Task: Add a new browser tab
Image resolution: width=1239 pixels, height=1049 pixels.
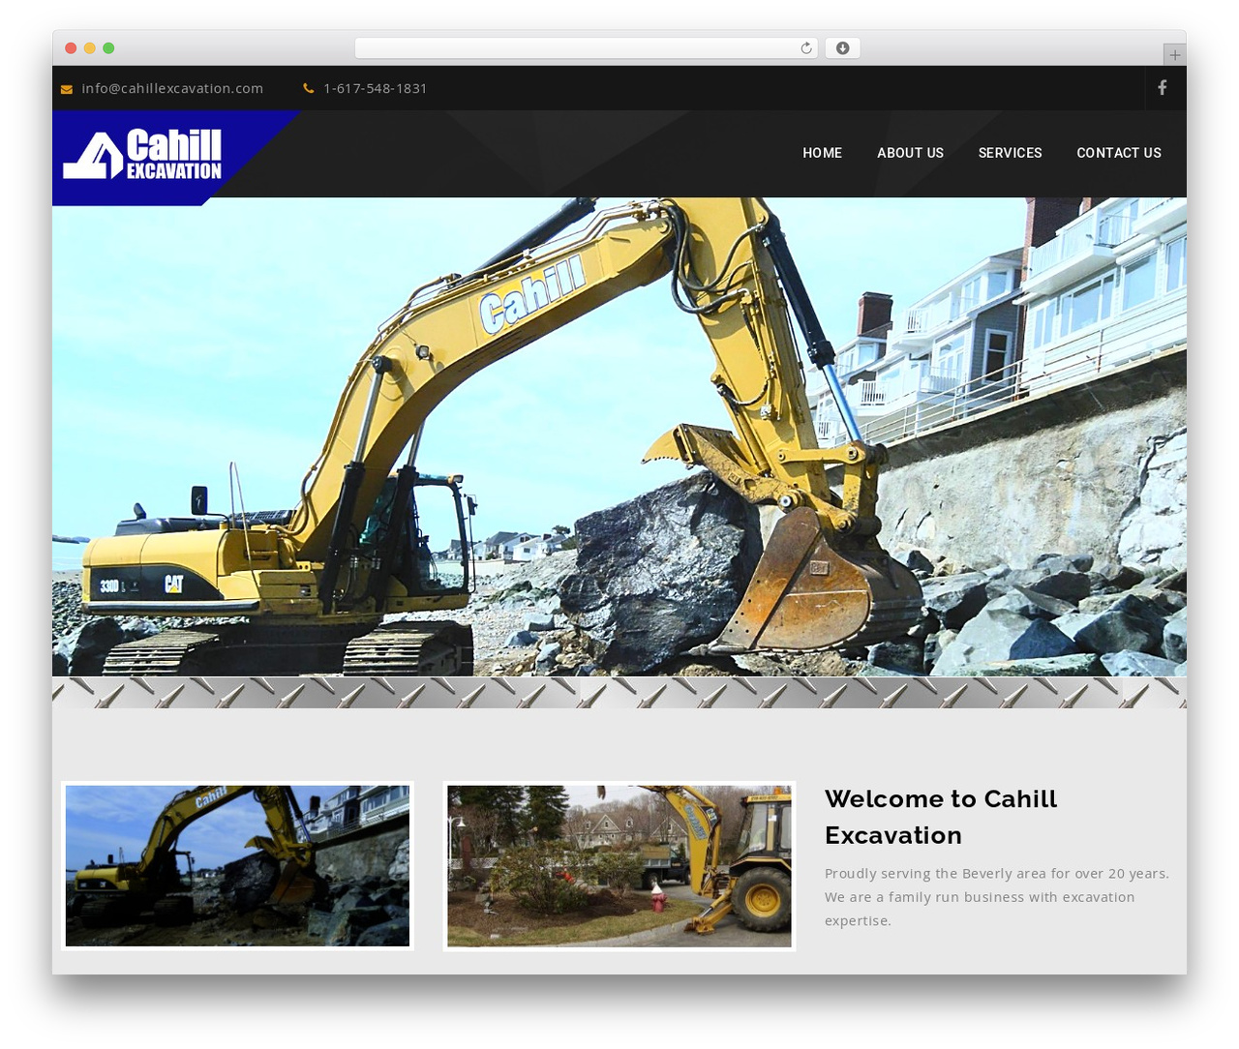Action: point(1174,55)
